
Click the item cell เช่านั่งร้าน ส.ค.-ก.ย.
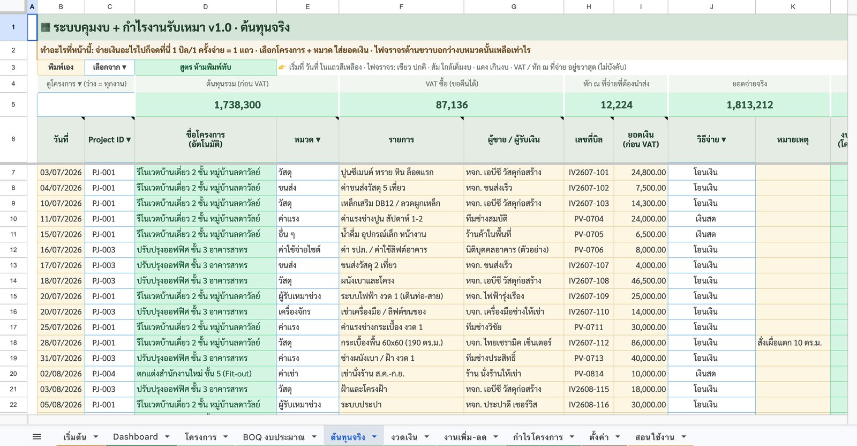[401, 374]
